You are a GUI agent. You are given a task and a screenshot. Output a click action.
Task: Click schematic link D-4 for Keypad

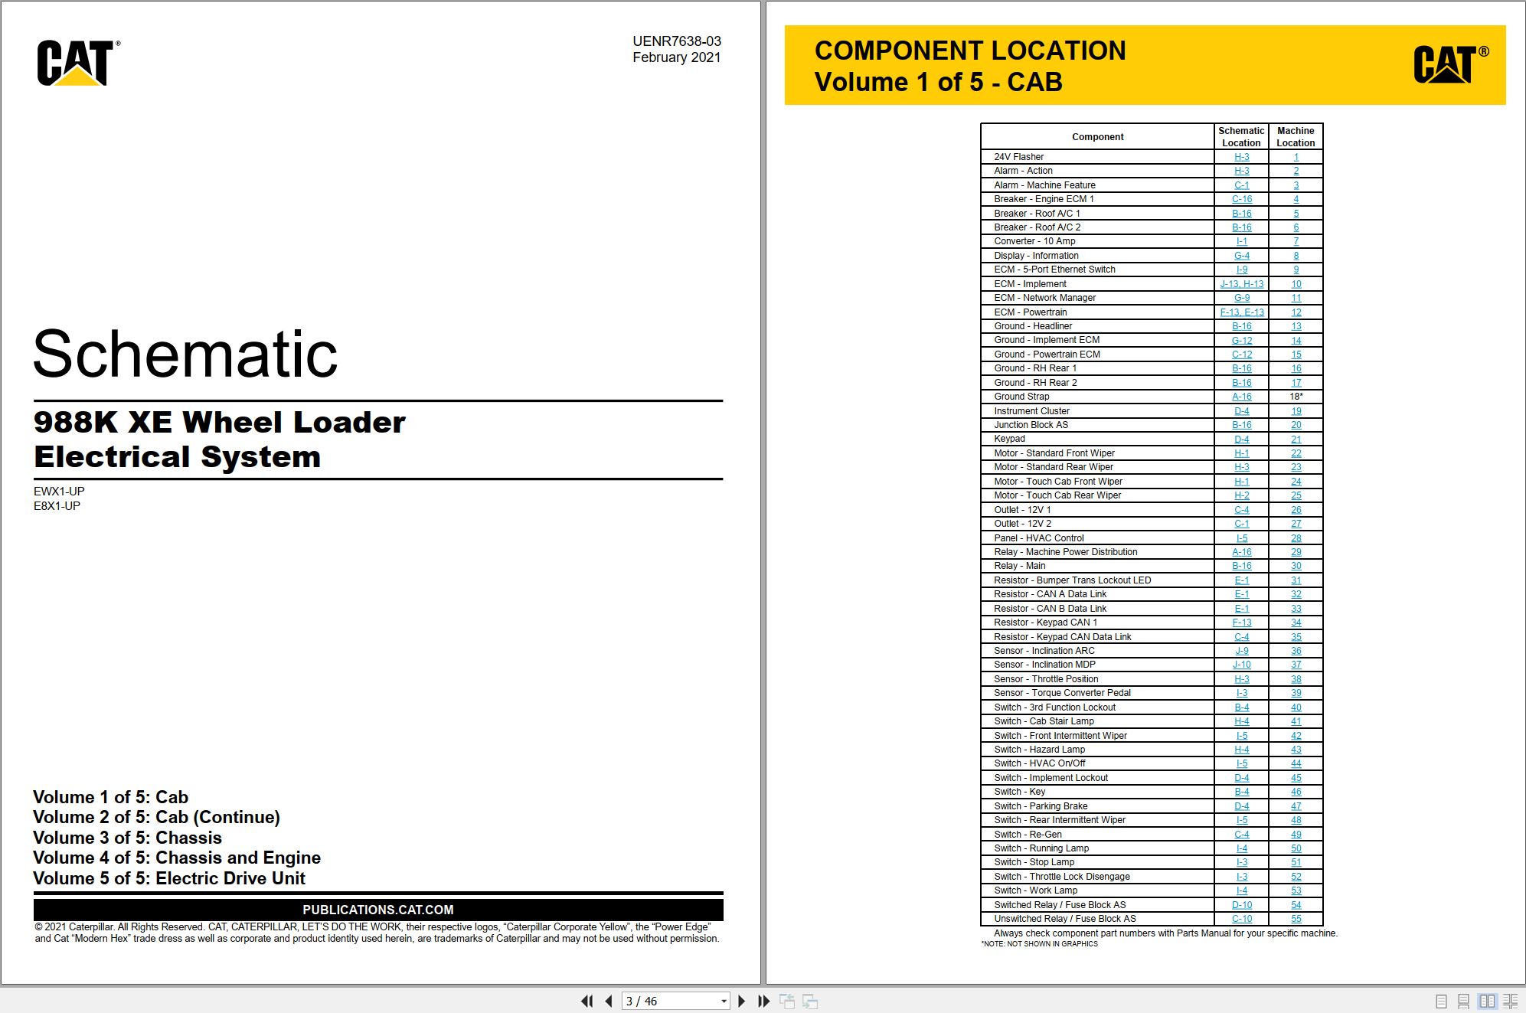[x=1241, y=440]
